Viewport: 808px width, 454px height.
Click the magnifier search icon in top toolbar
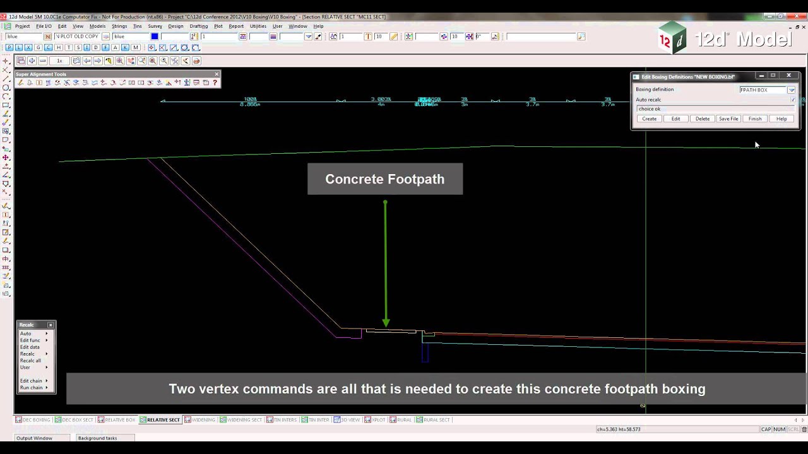581,37
